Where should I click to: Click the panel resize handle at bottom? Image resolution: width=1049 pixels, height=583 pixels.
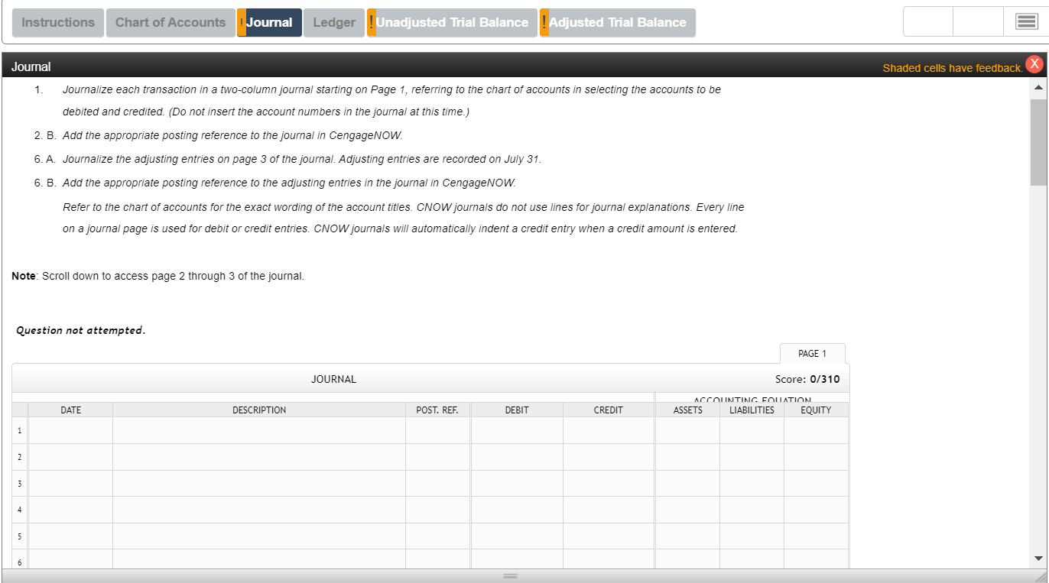(x=509, y=575)
